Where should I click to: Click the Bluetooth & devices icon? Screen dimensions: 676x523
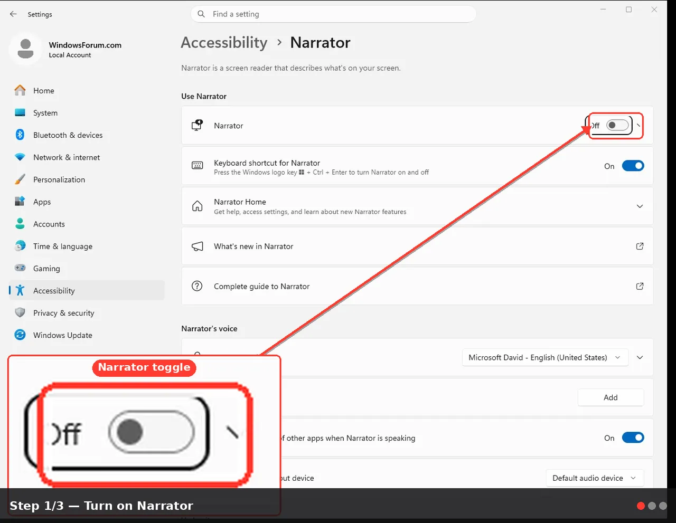coord(20,135)
